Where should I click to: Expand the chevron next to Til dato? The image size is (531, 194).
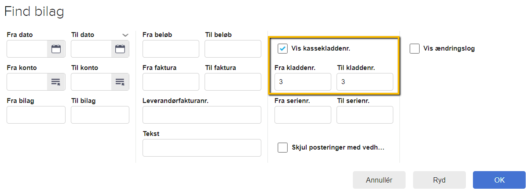(125, 35)
